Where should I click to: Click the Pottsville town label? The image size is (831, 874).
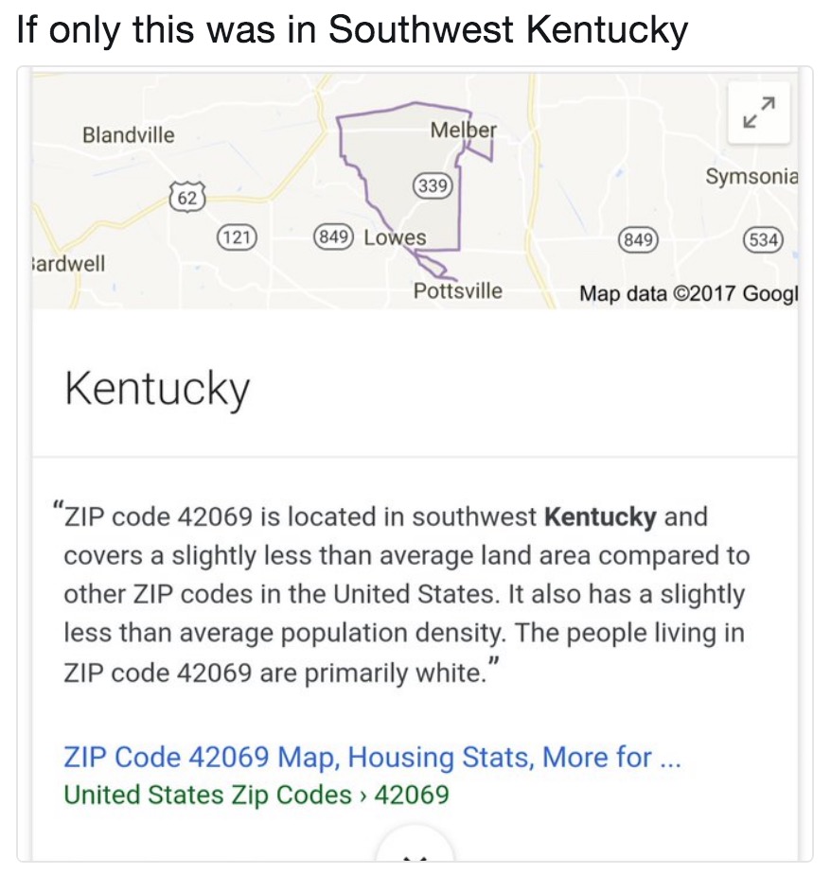coord(459,290)
